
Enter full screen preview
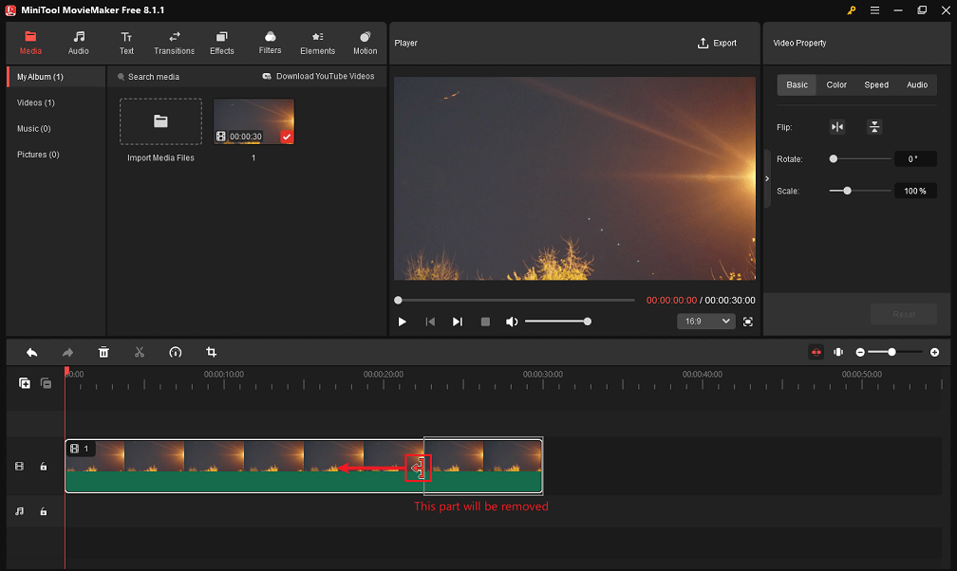pyautogui.click(x=748, y=322)
